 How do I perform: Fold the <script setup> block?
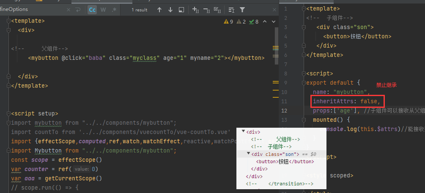8,113
